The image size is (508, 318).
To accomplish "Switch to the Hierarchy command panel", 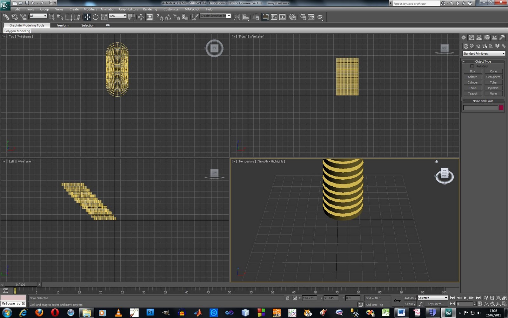I will point(479,37).
